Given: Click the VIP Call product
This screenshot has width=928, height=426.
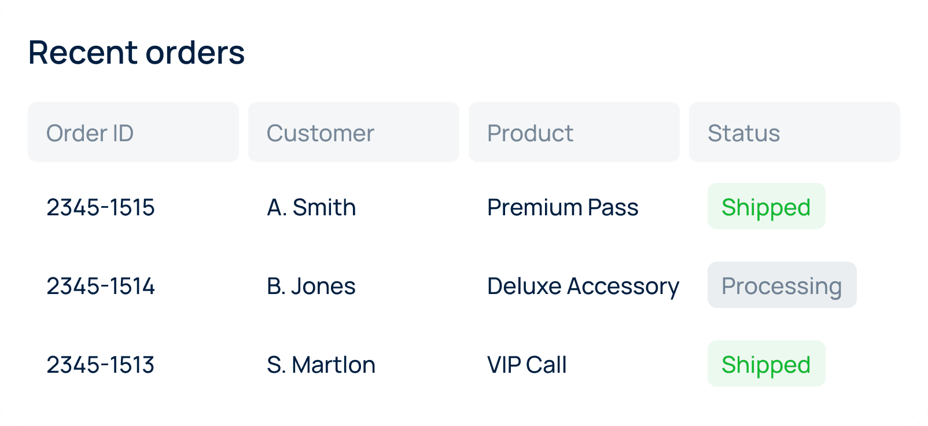Looking at the screenshot, I should click(x=526, y=365).
